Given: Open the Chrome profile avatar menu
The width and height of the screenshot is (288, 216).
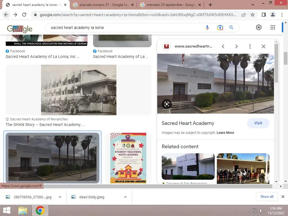Looking at the screenshot, I should coord(273,15).
